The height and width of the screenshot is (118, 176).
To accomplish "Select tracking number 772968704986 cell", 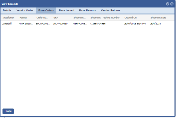I will click(101, 24).
